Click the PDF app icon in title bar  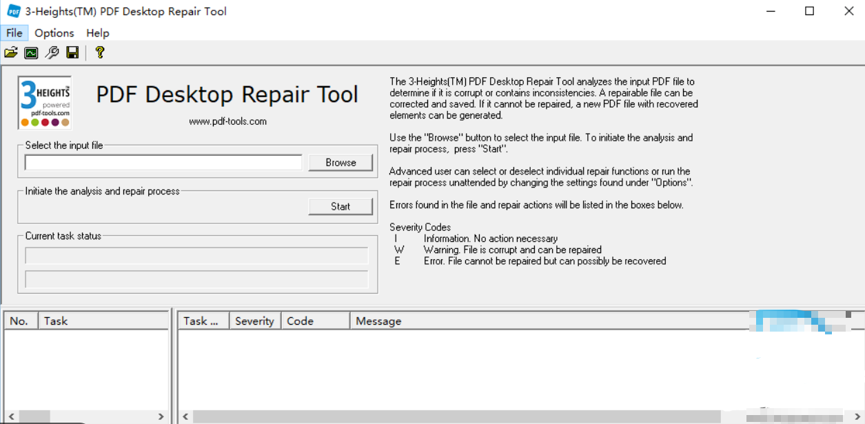[13, 11]
